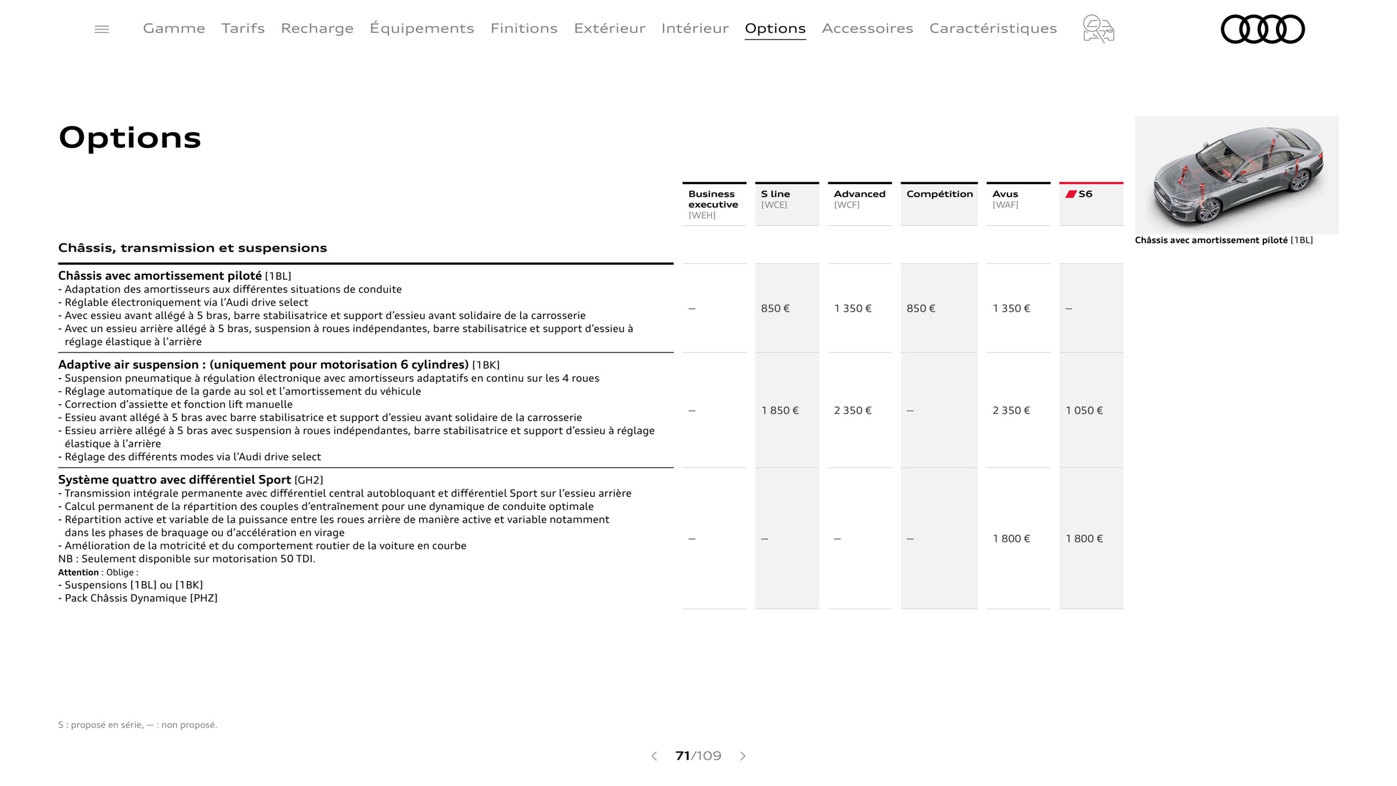The height and width of the screenshot is (786, 1397).
Task: Open the Finitions tab
Action: [524, 28]
